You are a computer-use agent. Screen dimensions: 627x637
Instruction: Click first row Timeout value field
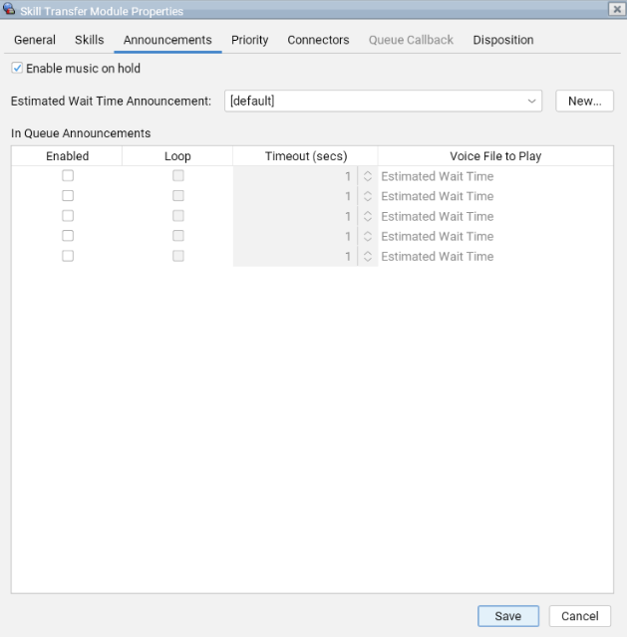(x=295, y=176)
